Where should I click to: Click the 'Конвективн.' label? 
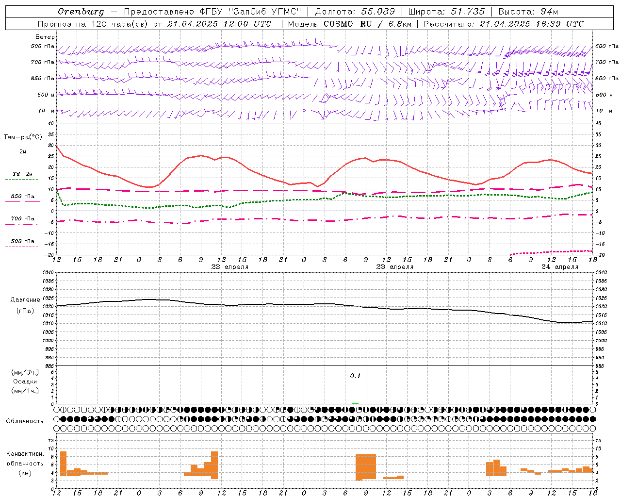[25, 454]
